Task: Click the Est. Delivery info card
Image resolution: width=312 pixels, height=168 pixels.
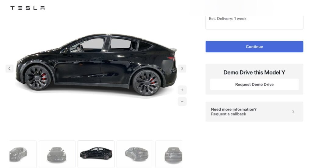Action: pyautogui.click(x=254, y=22)
